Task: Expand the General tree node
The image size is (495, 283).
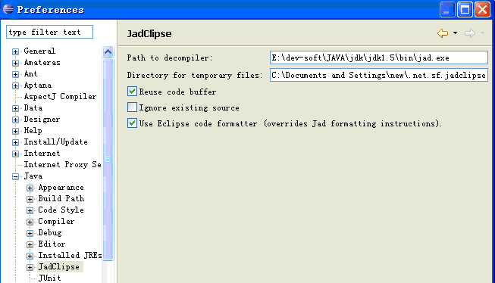Action: (x=15, y=51)
